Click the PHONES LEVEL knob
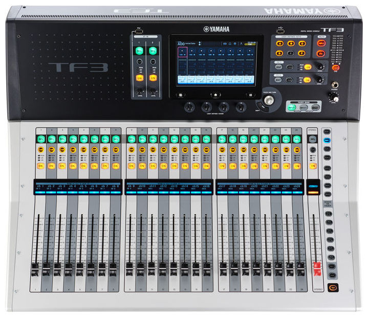This screenshot has width=368, height=317. tap(333, 97)
